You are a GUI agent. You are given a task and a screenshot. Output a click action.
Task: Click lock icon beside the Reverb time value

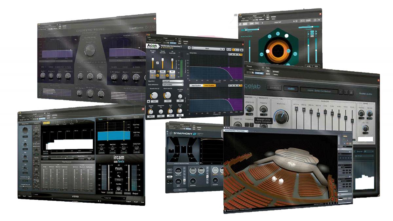[148, 101]
